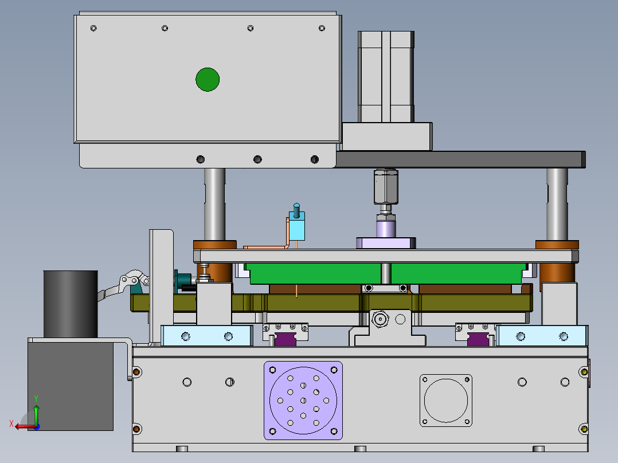Screen dimensions: 618x463
Task: Select the center shaft between the green plates
Action: (x=386, y=273)
